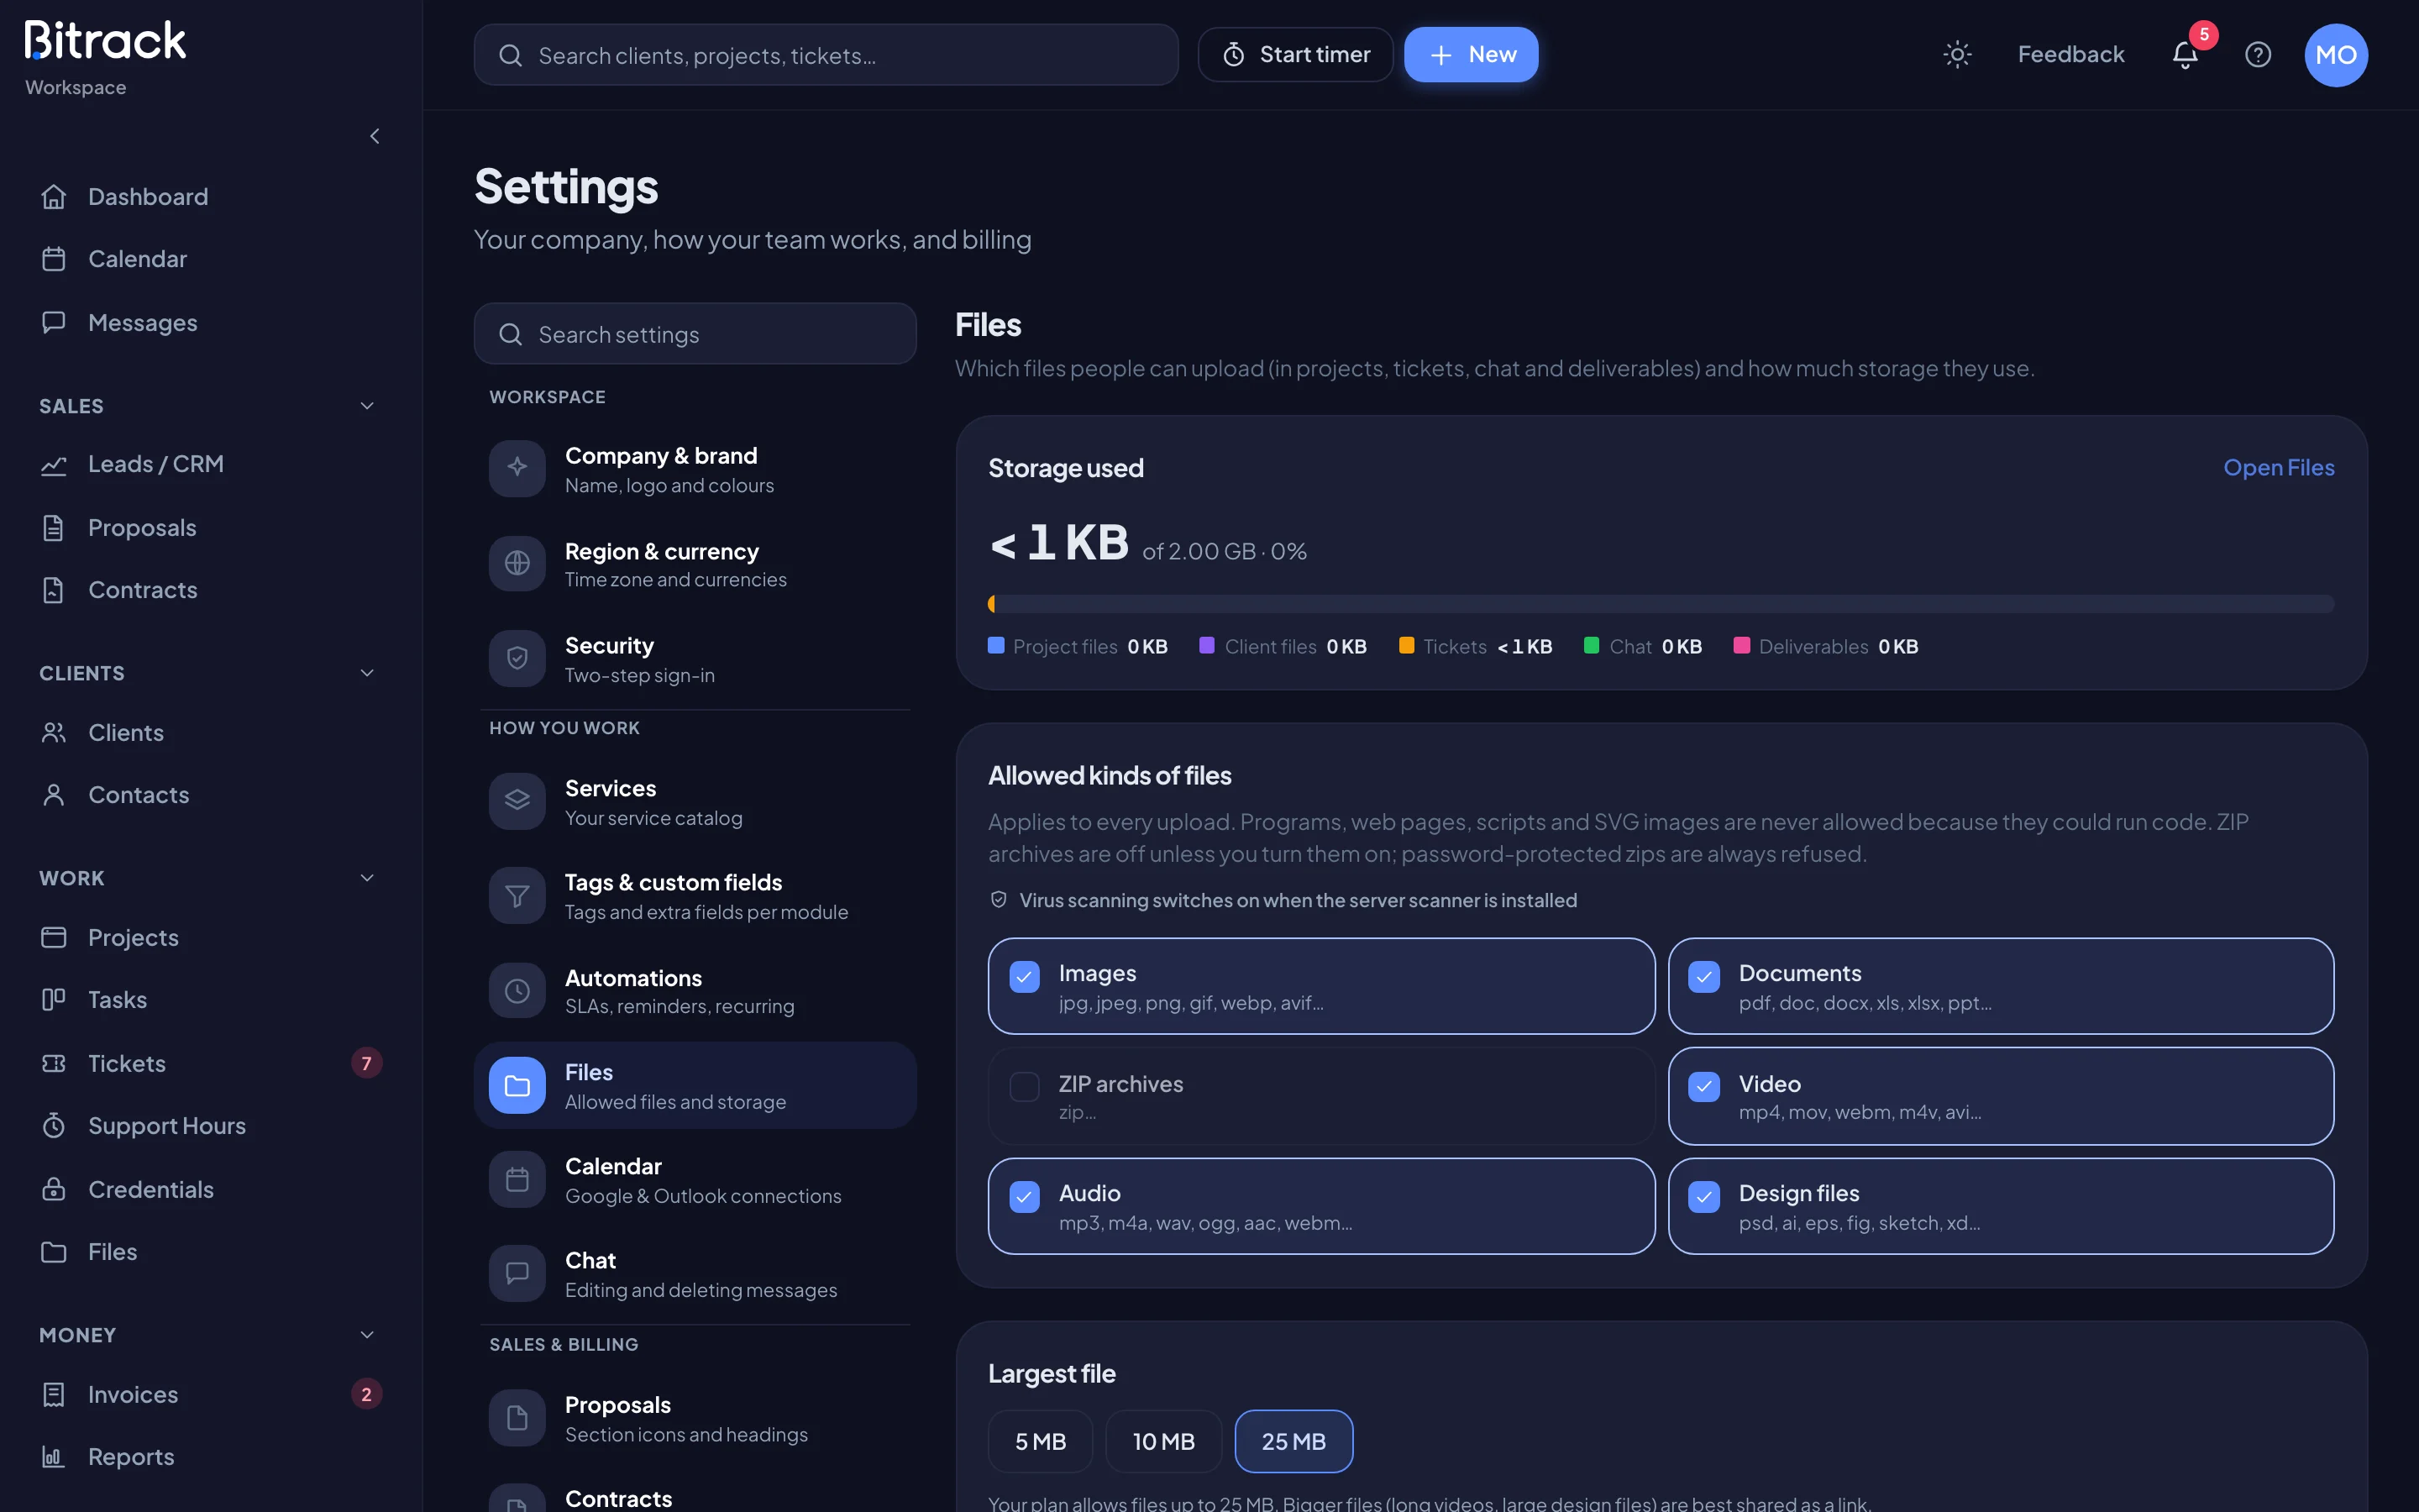Focus Search settings field
This screenshot has width=2419, height=1512.
[695, 334]
